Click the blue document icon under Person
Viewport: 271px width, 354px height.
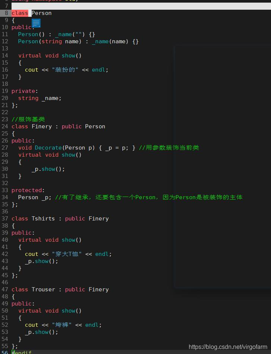coord(36,23)
